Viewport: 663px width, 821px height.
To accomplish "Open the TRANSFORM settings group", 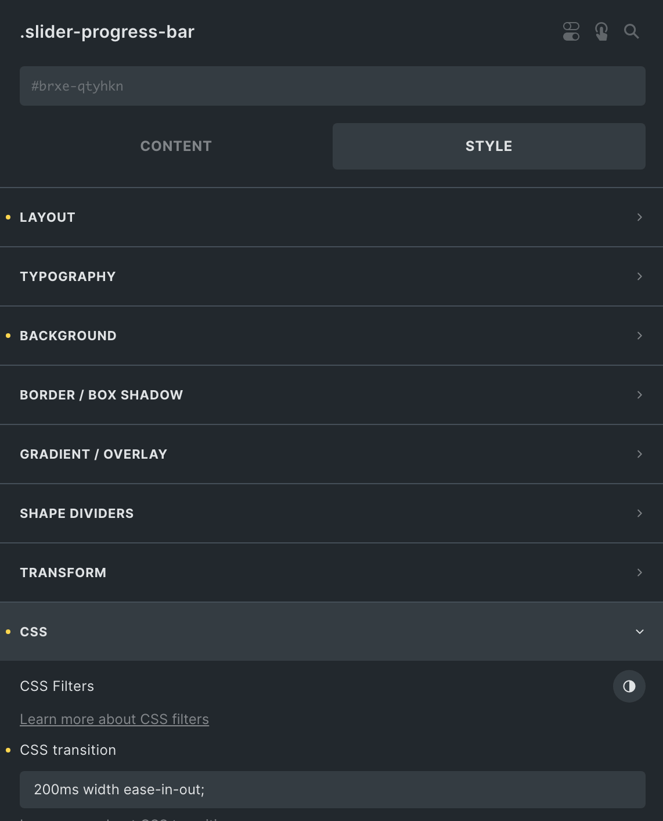I will pos(63,572).
